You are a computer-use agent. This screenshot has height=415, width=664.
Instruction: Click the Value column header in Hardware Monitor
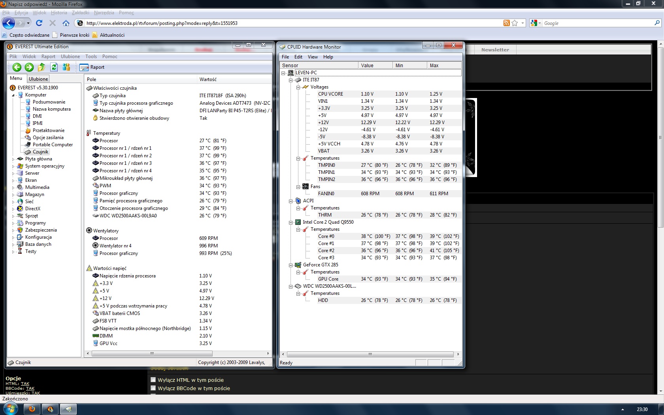point(375,66)
